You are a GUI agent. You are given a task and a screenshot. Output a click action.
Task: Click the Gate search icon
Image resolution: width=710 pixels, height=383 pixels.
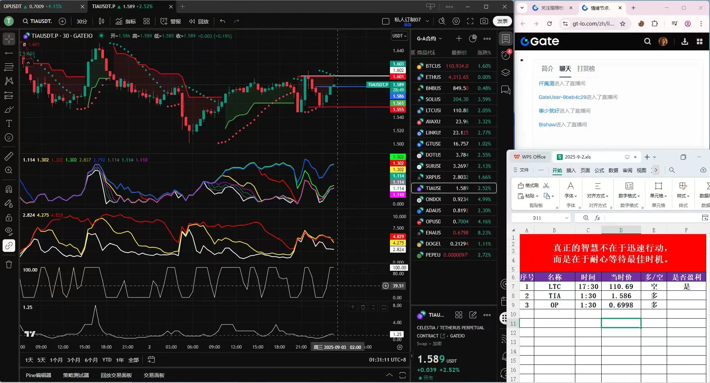(x=647, y=41)
